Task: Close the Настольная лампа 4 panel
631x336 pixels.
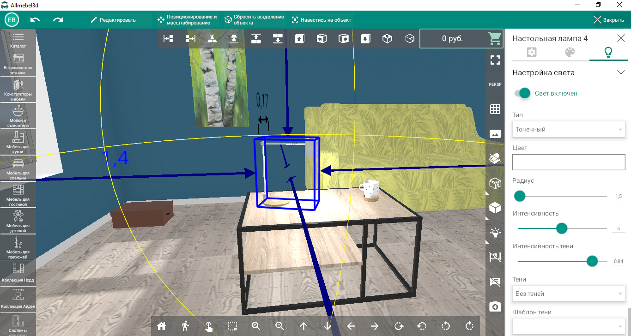Action: 621,38
